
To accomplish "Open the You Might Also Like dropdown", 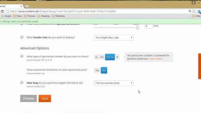I will click(114, 38).
